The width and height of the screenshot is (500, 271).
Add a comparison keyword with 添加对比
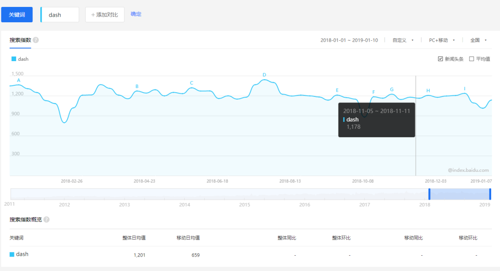105,15
